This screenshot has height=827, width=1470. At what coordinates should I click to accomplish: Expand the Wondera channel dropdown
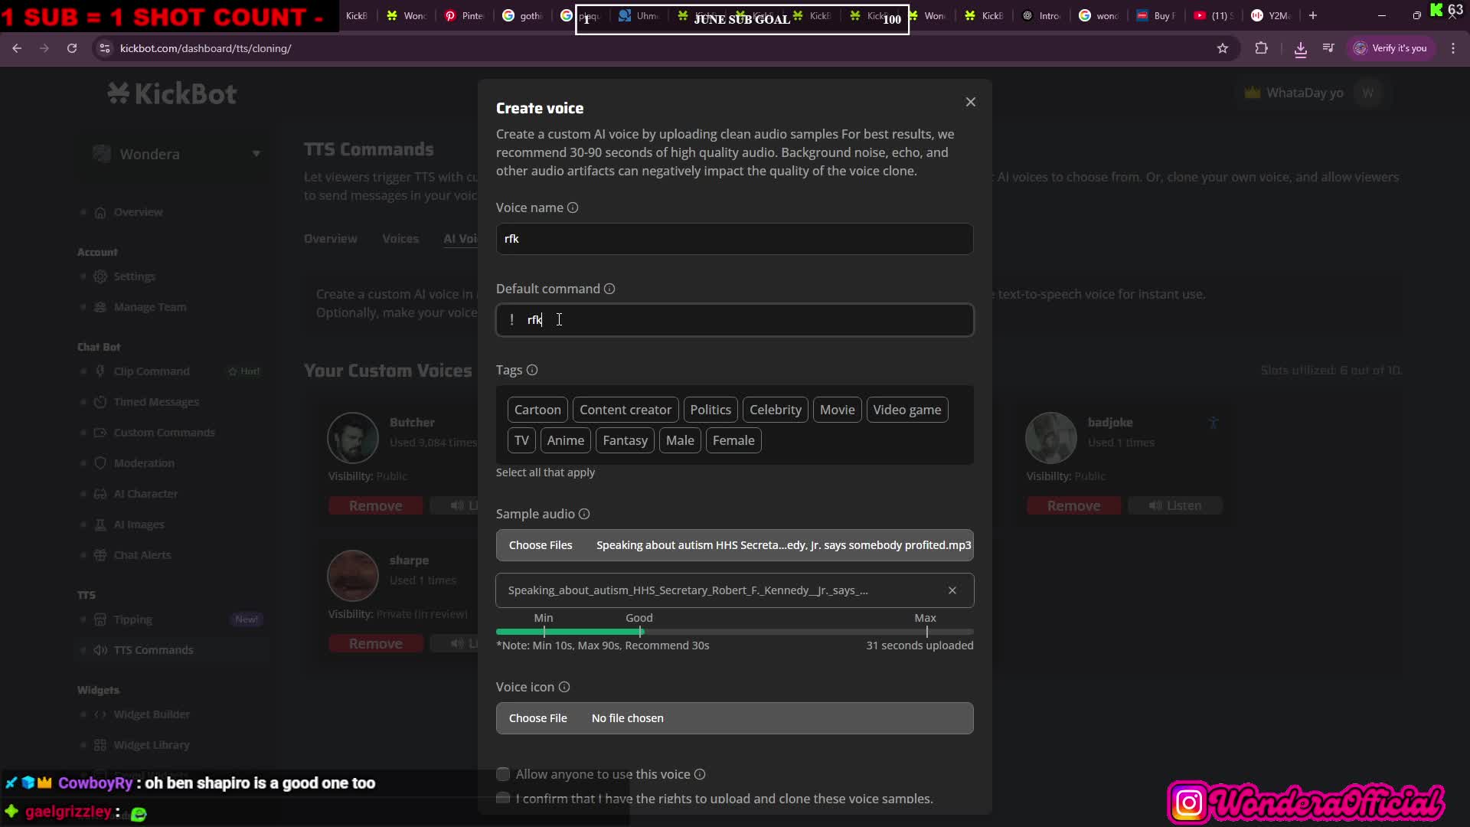coord(256,154)
